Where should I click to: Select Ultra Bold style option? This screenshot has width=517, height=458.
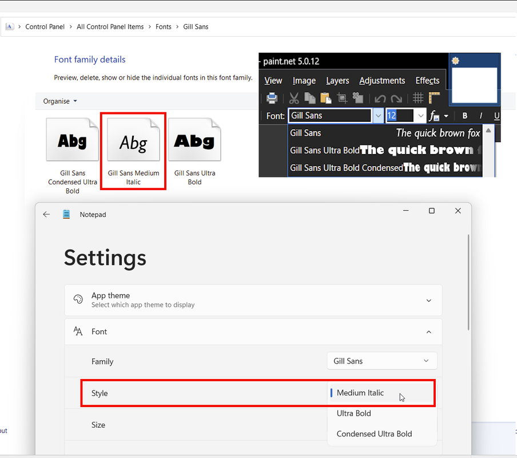[382, 413]
